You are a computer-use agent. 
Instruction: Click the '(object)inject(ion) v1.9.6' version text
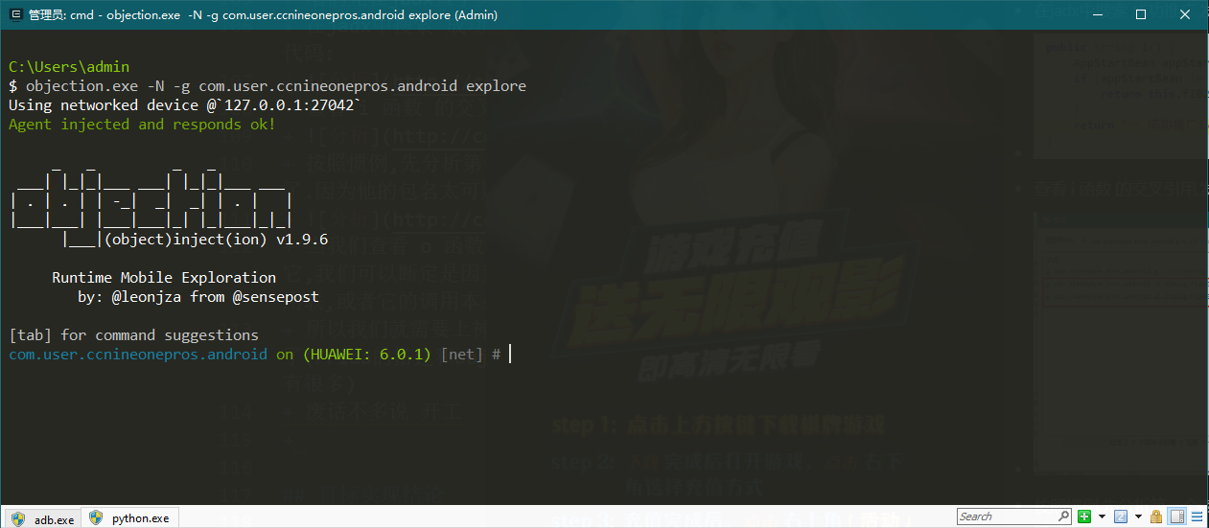tap(216, 240)
